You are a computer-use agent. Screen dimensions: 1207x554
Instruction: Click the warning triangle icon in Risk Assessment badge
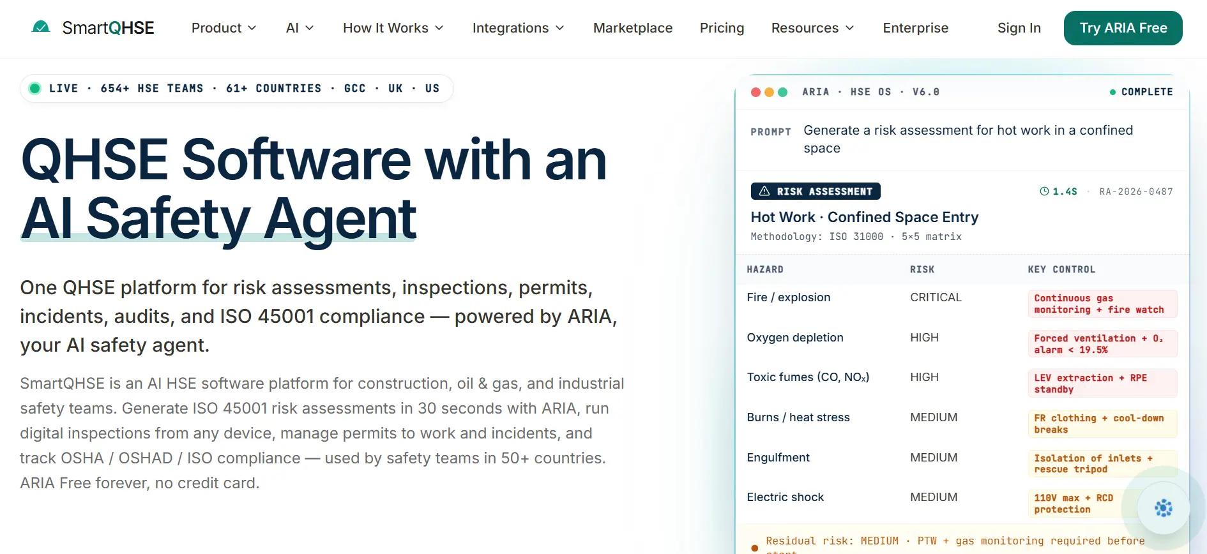coord(764,191)
